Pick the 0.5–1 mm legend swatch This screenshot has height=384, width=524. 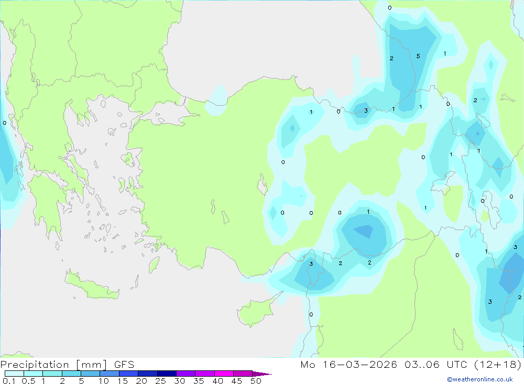pos(33,374)
